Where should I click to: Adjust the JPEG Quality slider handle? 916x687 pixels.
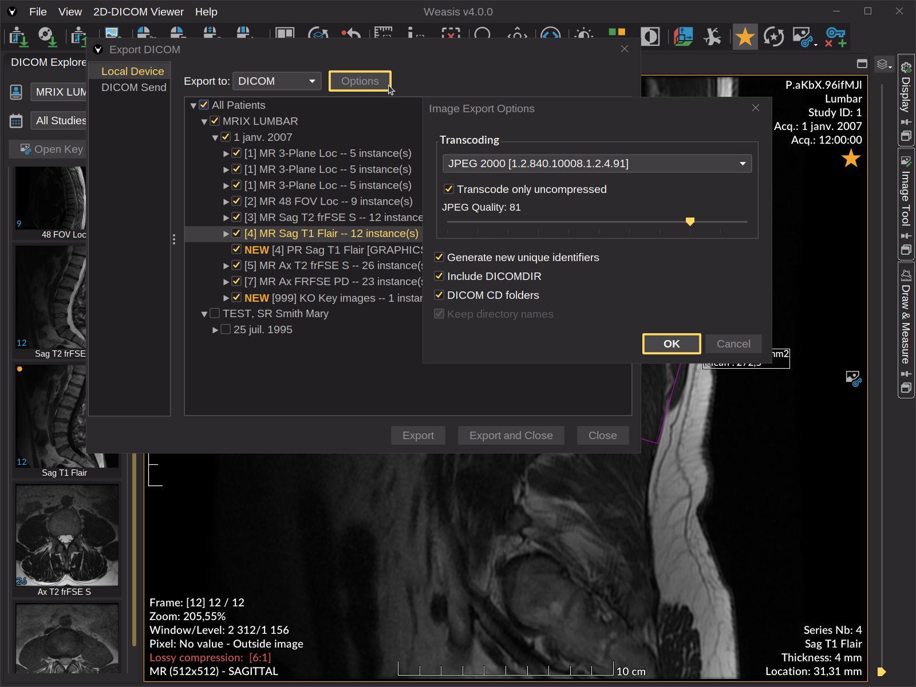click(x=690, y=222)
